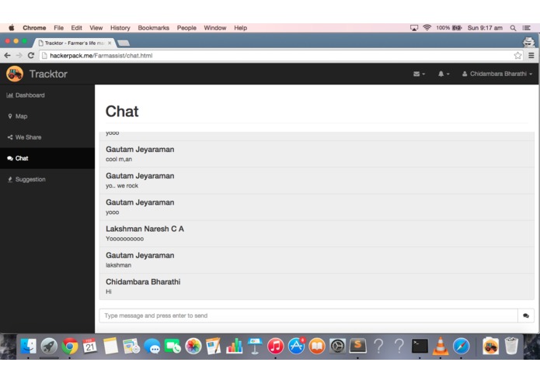Open a new browser tab
540x383 pixels.
[124, 43]
